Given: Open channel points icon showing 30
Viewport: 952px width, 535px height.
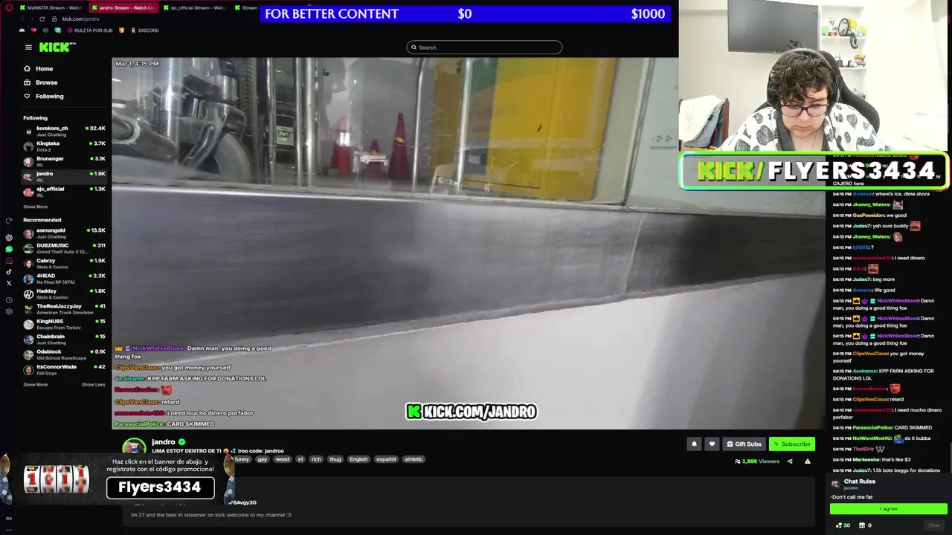Looking at the screenshot, I should [x=843, y=525].
